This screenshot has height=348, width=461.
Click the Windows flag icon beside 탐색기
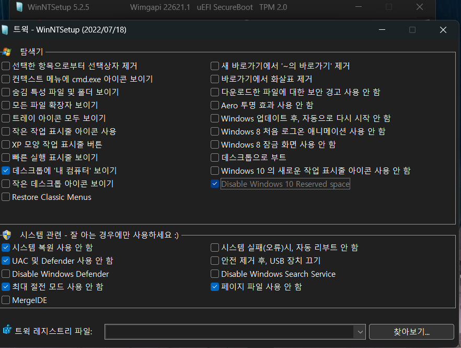pos(7,52)
